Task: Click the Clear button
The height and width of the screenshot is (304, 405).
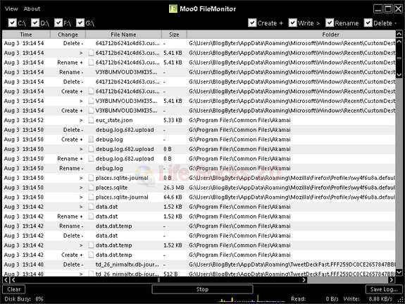Action: click(13, 289)
